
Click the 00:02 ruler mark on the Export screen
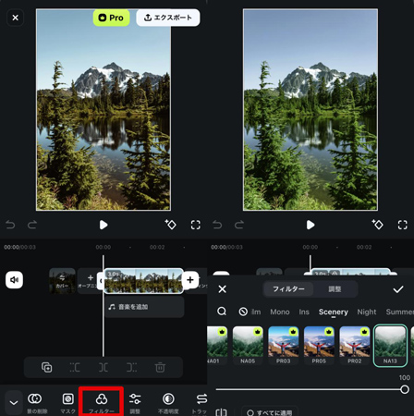pos(157,247)
